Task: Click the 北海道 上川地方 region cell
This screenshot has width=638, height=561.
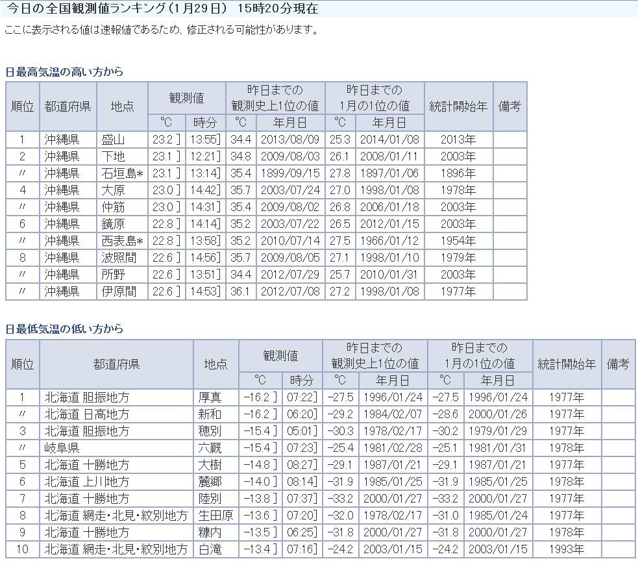Action: pyautogui.click(x=87, y=482)
